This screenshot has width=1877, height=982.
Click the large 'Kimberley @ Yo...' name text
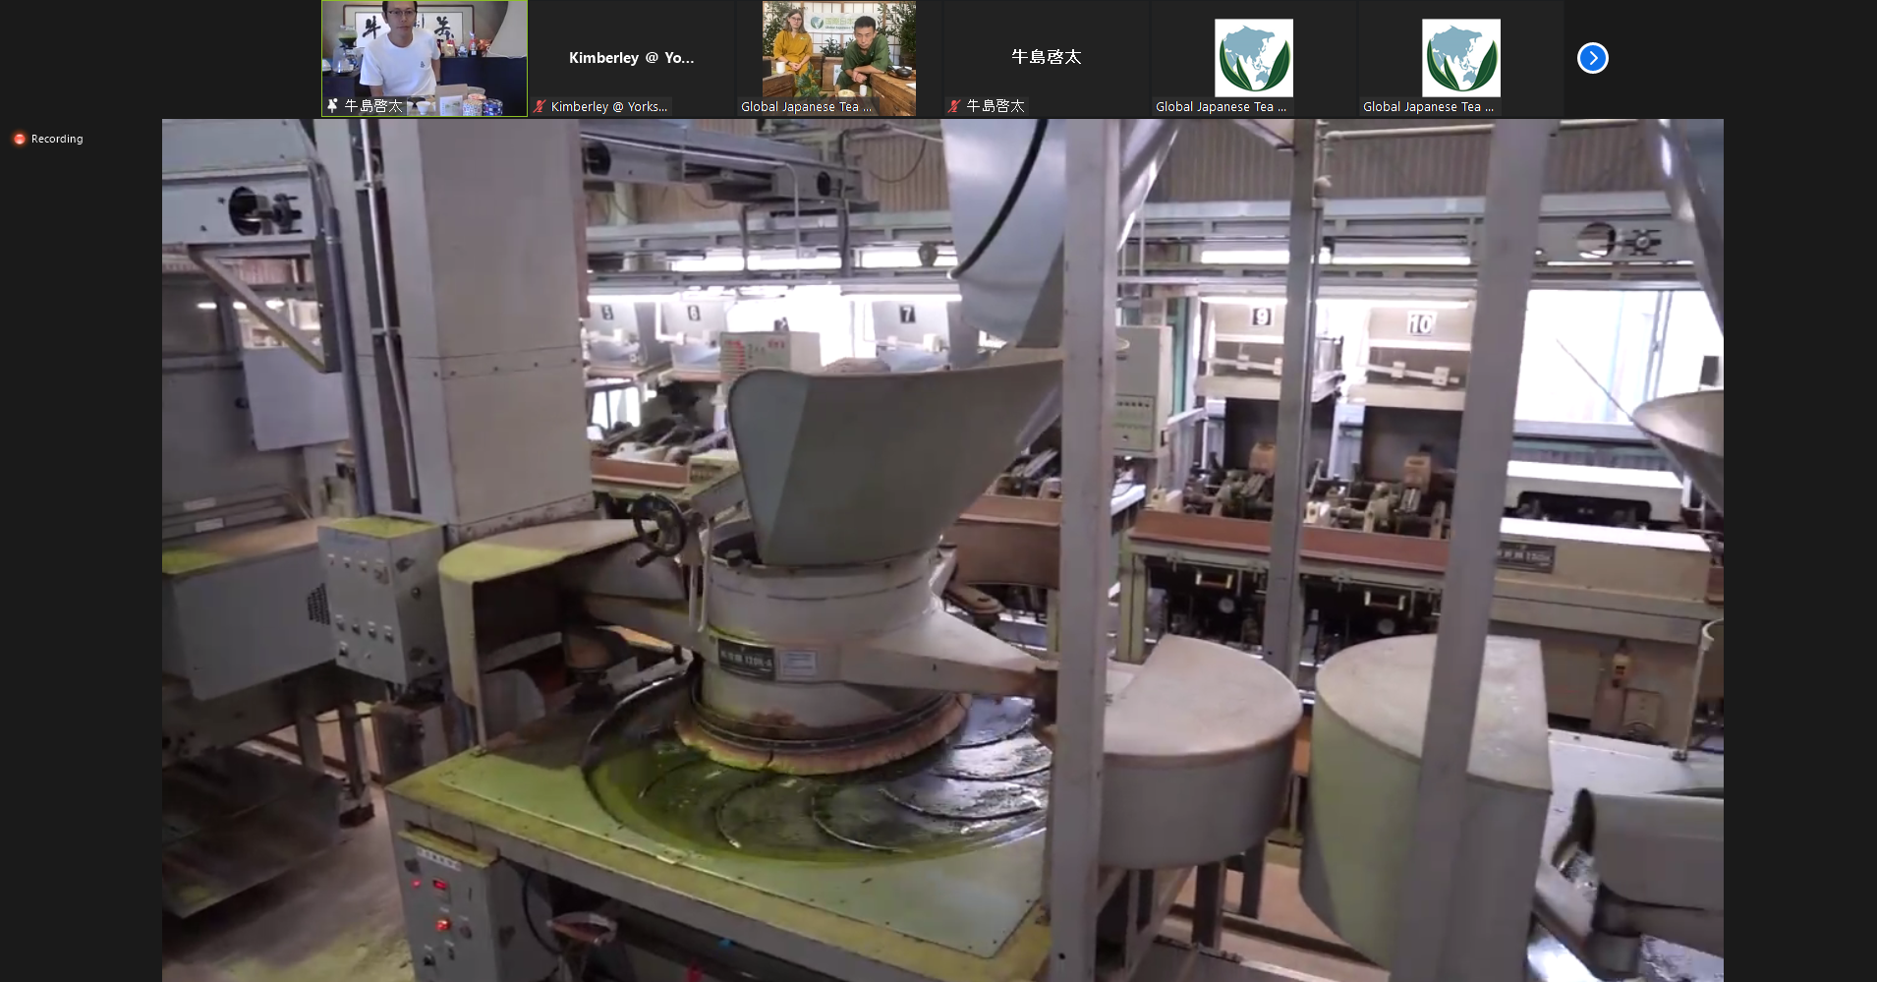click(631, 58)
